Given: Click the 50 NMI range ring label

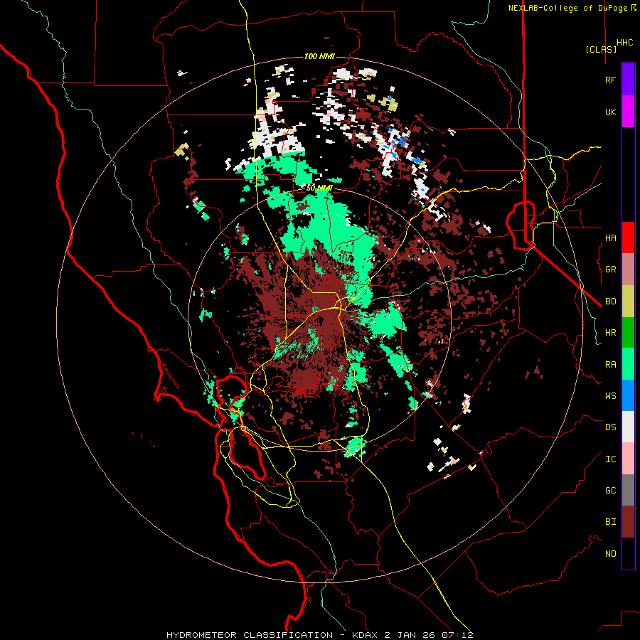Looking at the screenshot, I should click(319, 188).
